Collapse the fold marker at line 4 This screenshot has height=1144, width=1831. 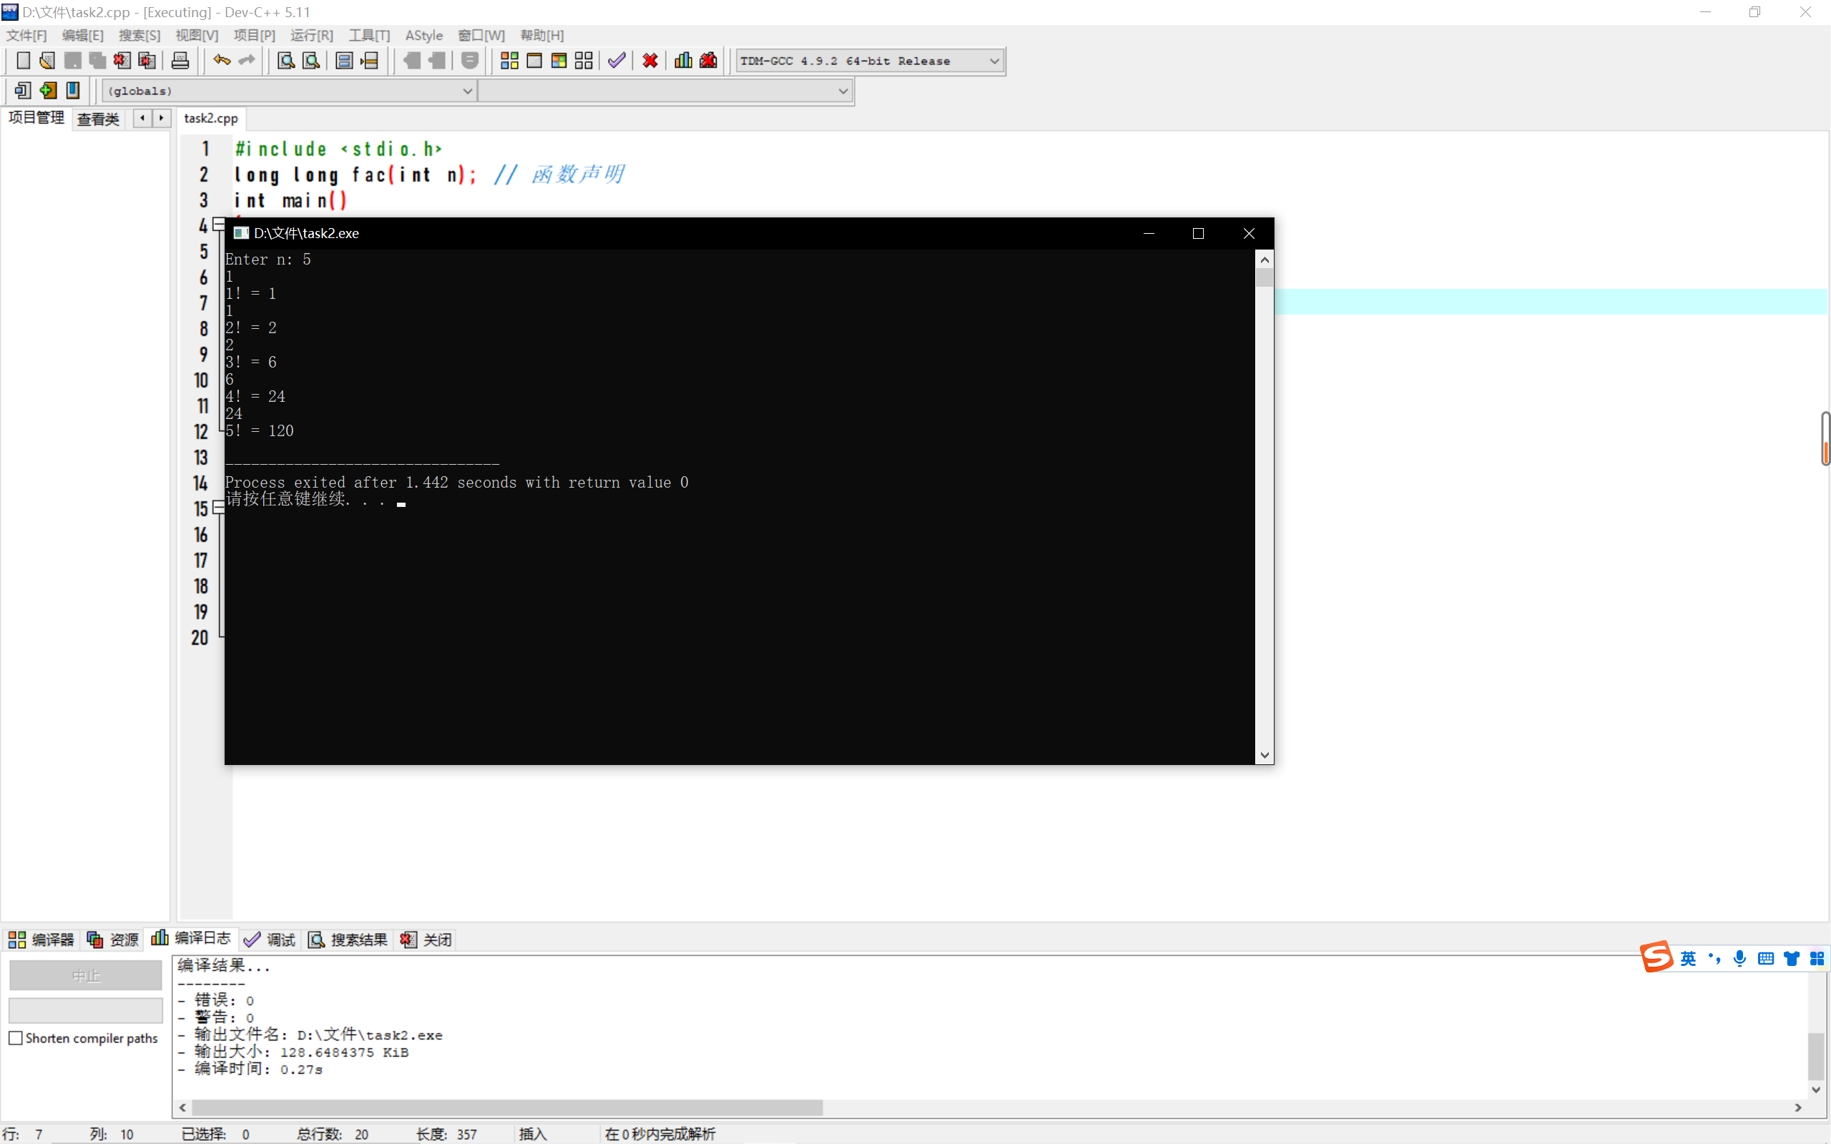click(x=219, y=225)
